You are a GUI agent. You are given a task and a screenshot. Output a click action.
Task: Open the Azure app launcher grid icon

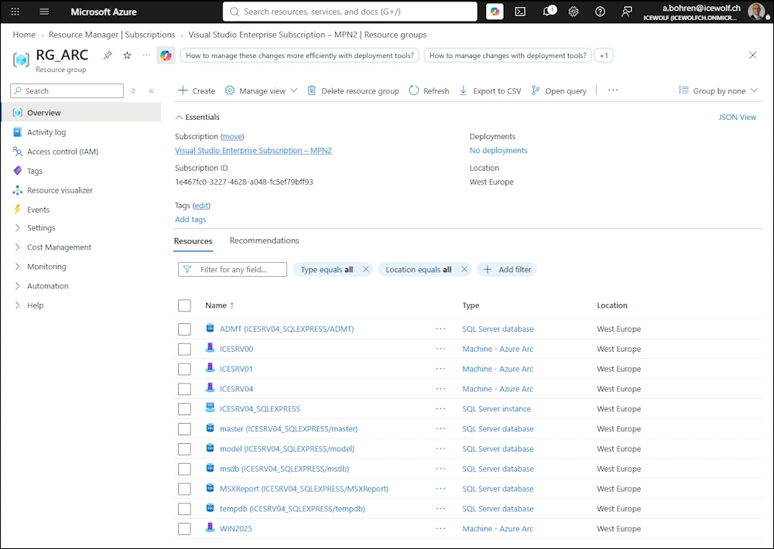15,12
